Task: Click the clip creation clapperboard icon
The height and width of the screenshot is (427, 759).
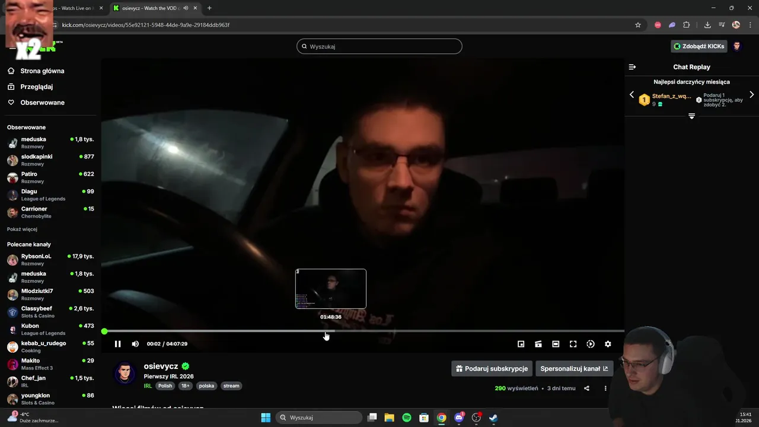Action: pos(538,344)
